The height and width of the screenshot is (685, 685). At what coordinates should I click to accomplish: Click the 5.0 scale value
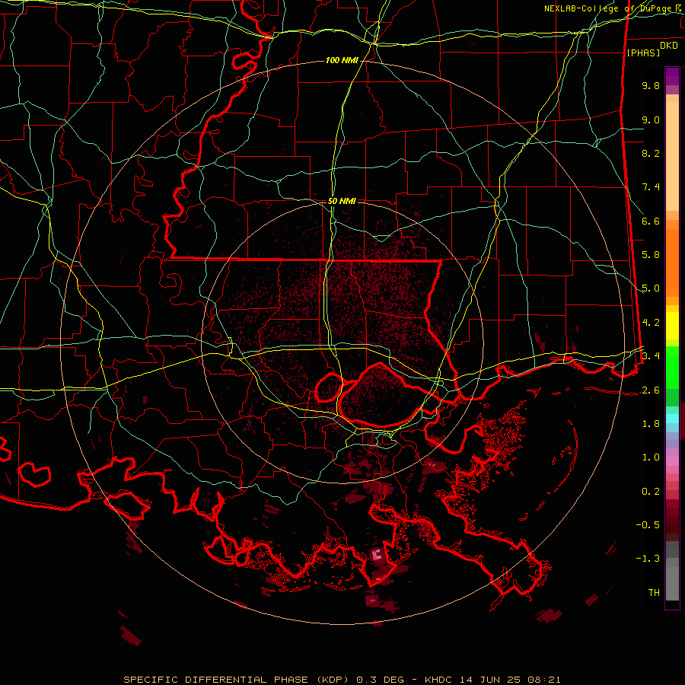[x=651, y=288]
